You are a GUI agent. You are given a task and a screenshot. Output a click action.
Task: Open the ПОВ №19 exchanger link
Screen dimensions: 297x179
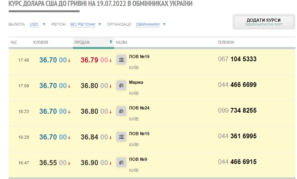[x=139, y=57]
